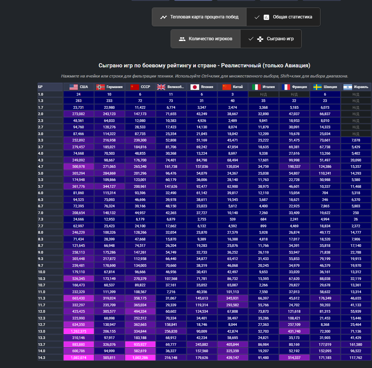Screen dimensions: 372x368
Task: Click the Israel flag icon
Action: point(348,87)
